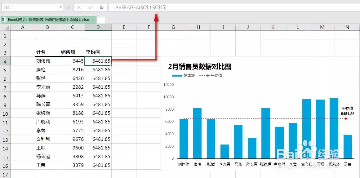Select row 16 header
Screen dimensions: 360x178
(x=5, y=166)
